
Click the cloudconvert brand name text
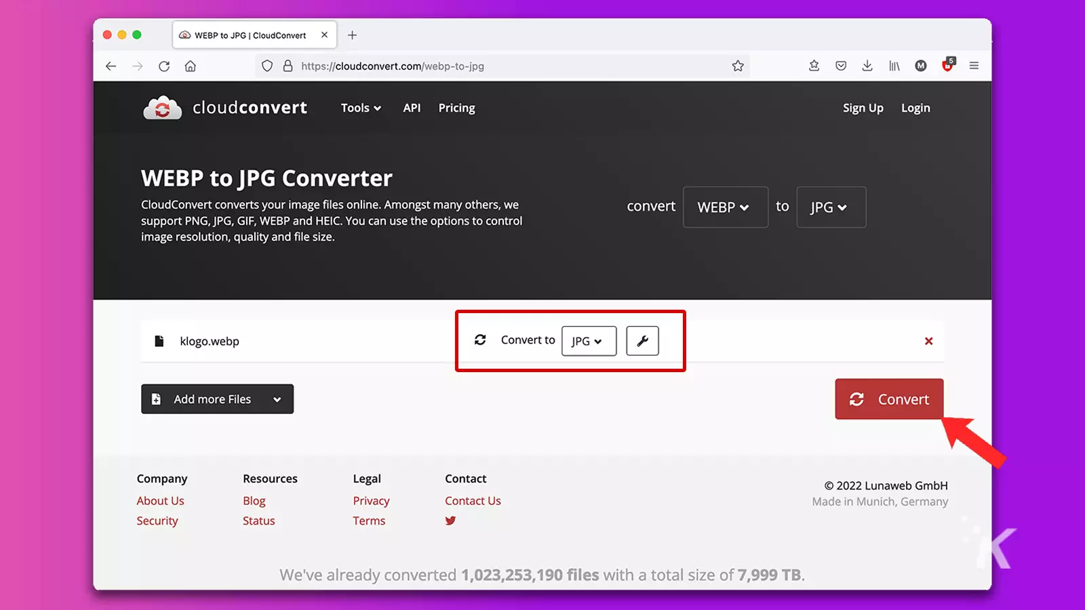pos(250,108)
